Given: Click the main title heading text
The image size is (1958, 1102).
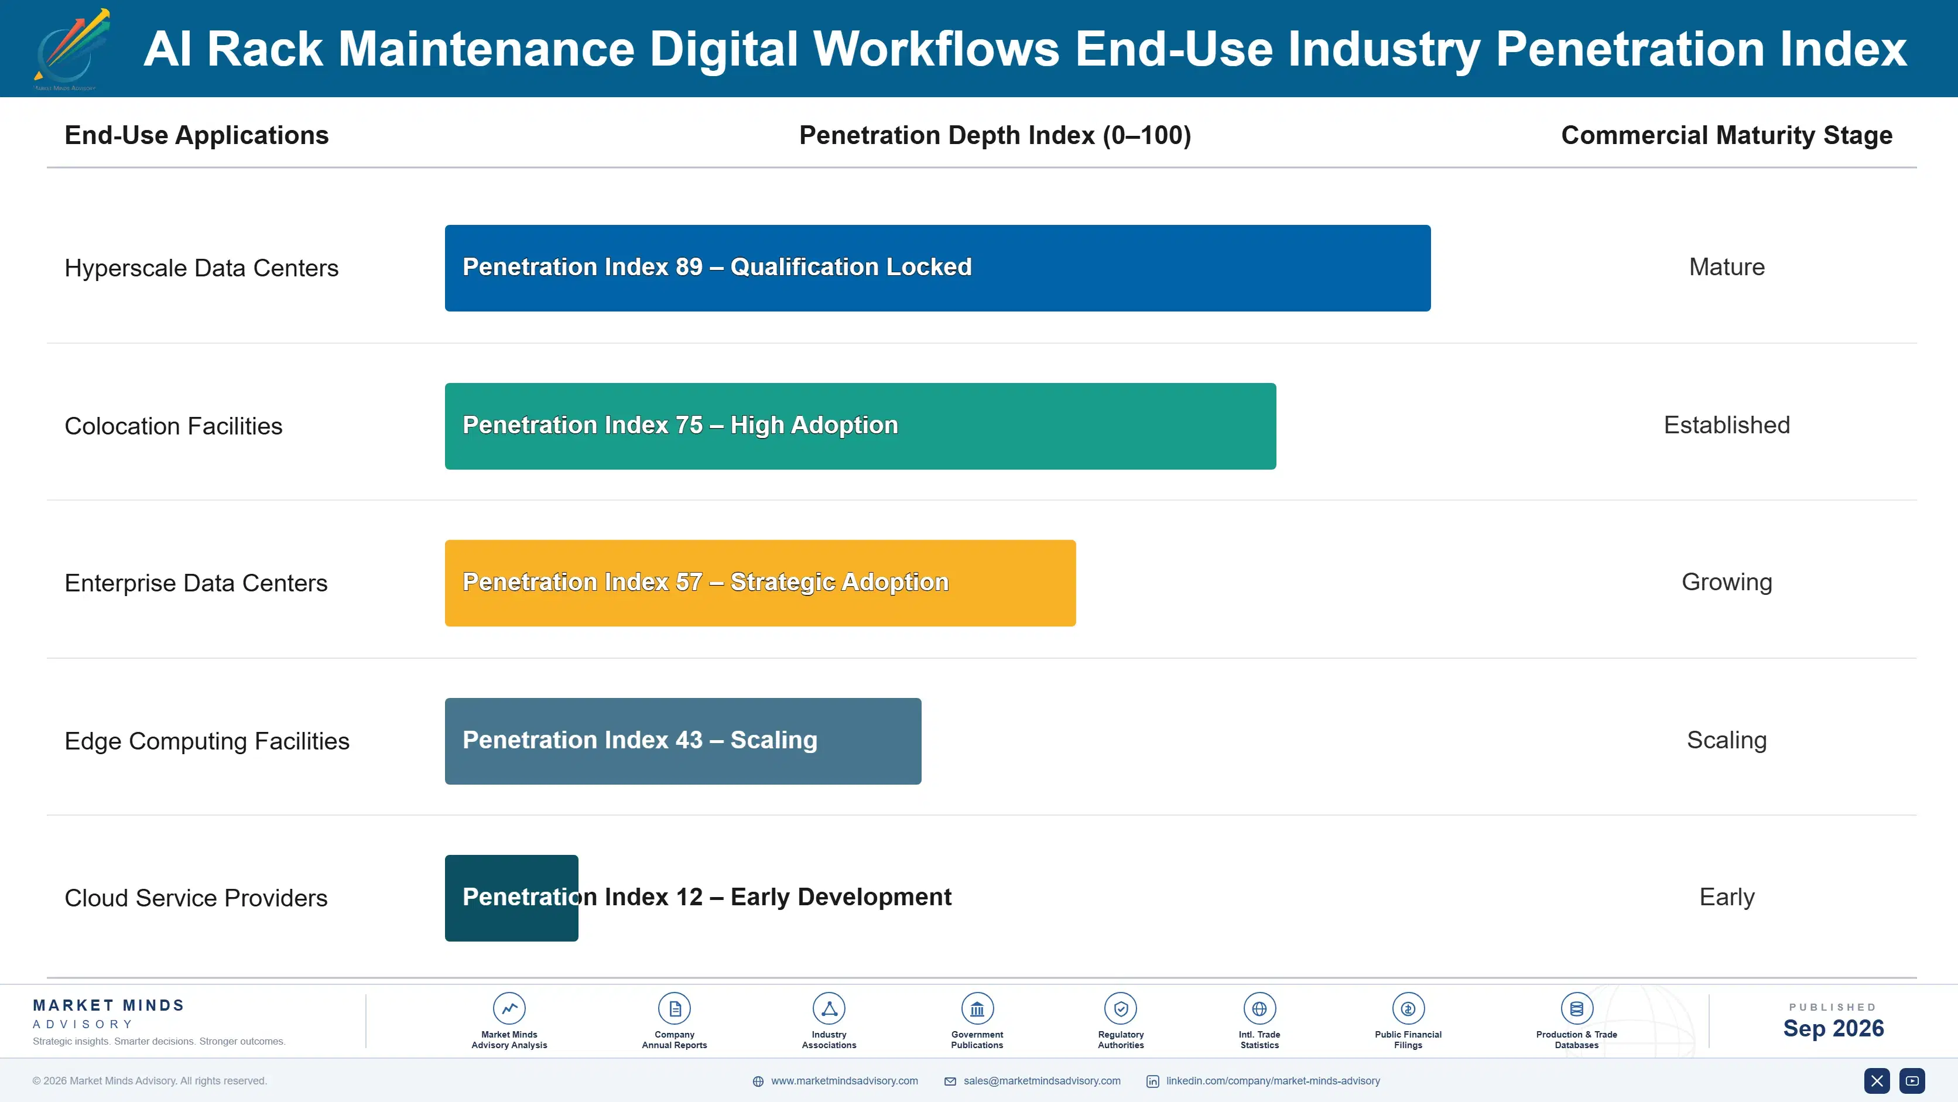Looking at the screenshot, I should click(x=1025, y=49).
